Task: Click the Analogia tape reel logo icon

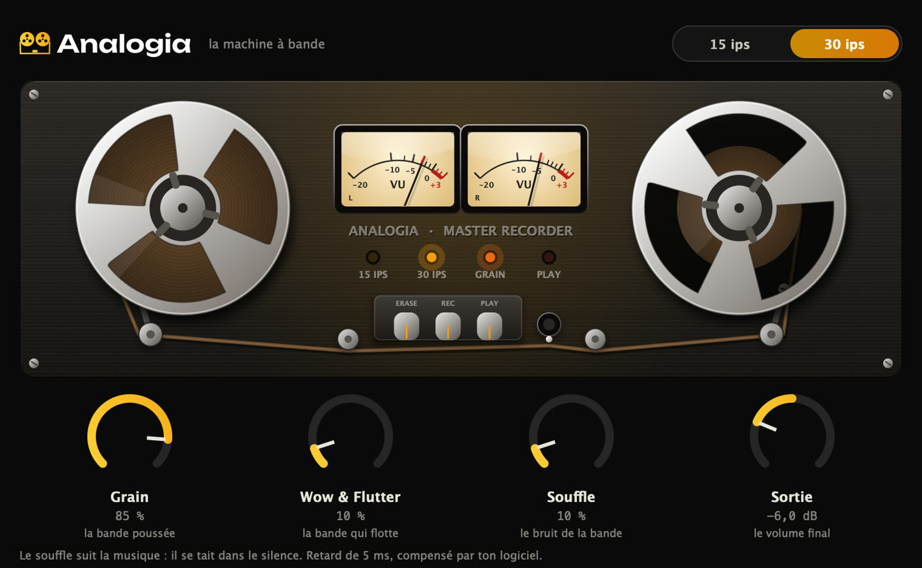Action: click(x=35, y=43)
